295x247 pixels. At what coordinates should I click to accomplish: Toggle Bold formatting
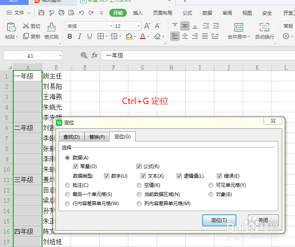click(70, 36)
